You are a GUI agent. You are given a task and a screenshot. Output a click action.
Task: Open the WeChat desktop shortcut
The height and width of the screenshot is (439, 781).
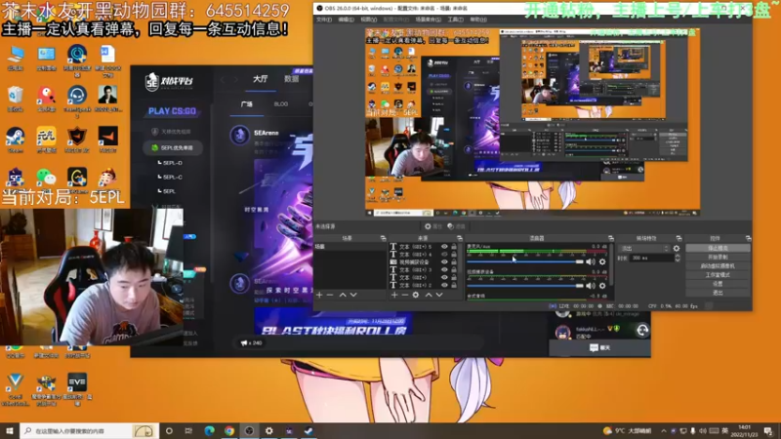point(46,180)
